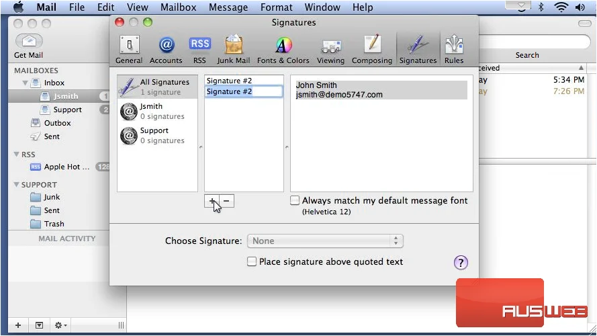The height and width of the screenshot is (336, 597).
Task: Select the 7:26 PM message row
Action: coord(533,91)
